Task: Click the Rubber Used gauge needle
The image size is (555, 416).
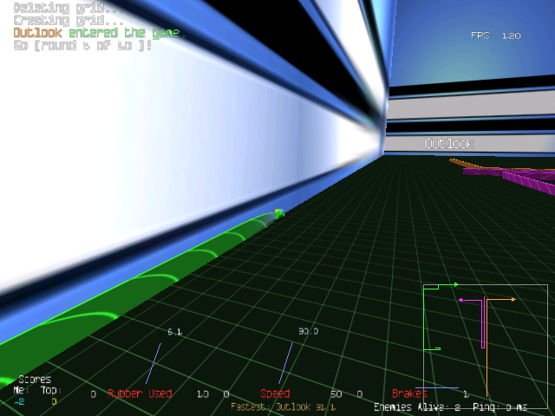Action: coord(153,363)
